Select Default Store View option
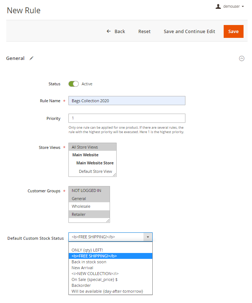The image size is (252, 303). [x=95, y=171]
